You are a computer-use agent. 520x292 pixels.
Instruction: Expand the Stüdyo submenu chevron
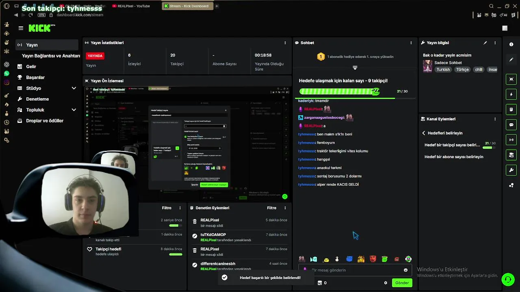(74, 88)
